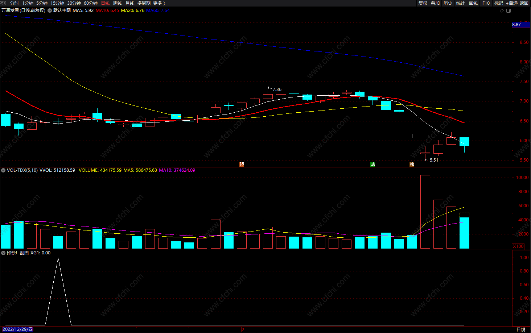The width and height of the screenshot is (531, 333).
Task: Click the tallest volume bar near 10000
Action: coord(425,212)
